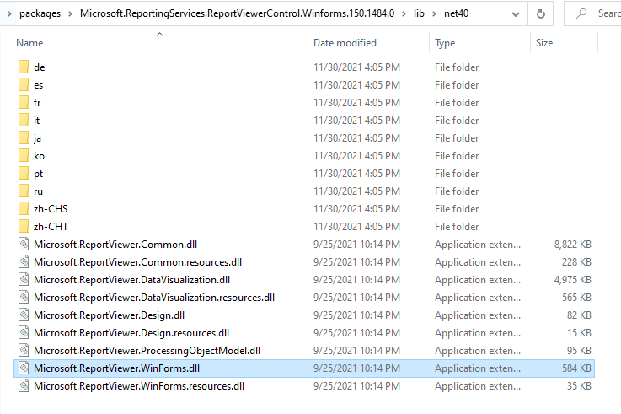The image size is (621, 414).
Task: Select the zh-CHT folder name
Action: 51,227
